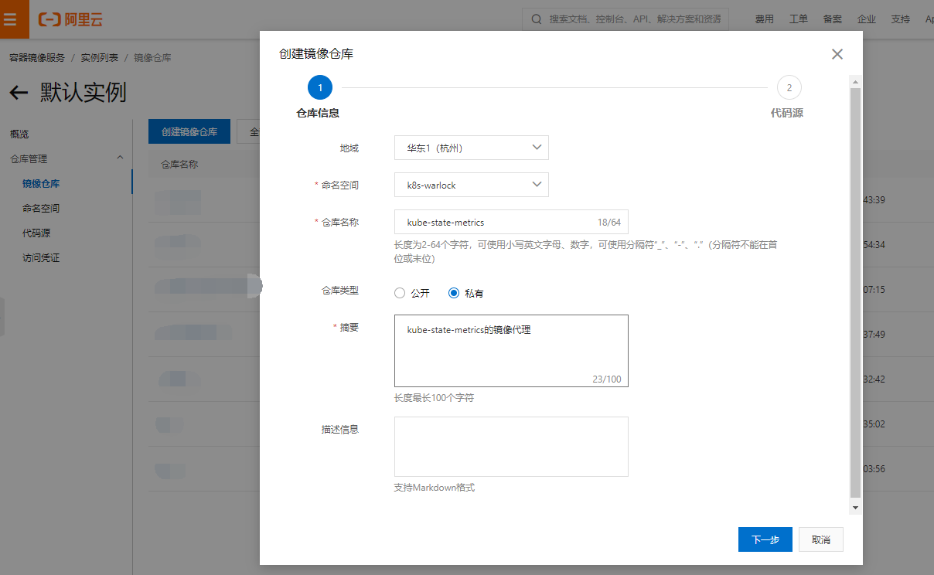Open 工单 in the top menu bar
934x575 pixels.
pyautogui.click(x=799, y=19)
